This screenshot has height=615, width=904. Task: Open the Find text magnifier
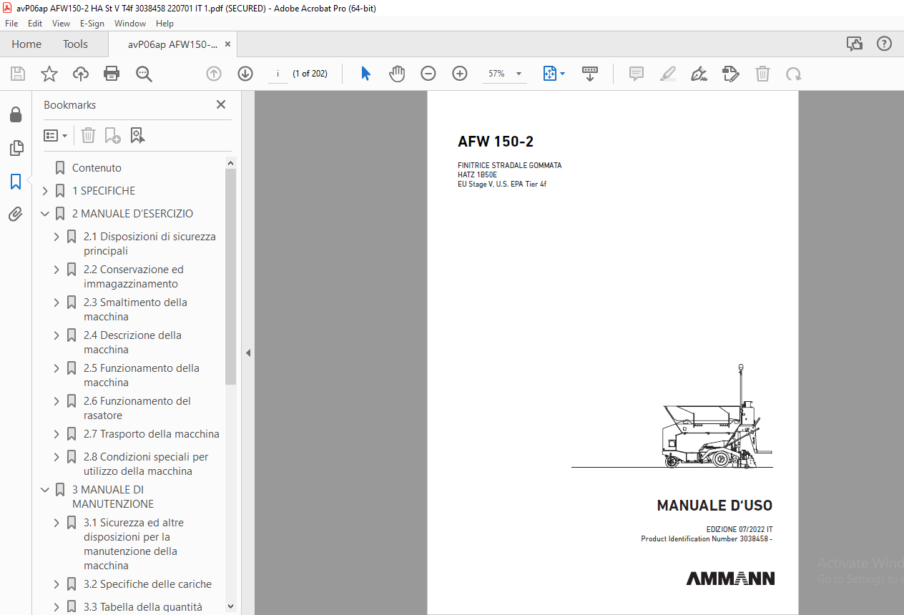click(144, 74)
